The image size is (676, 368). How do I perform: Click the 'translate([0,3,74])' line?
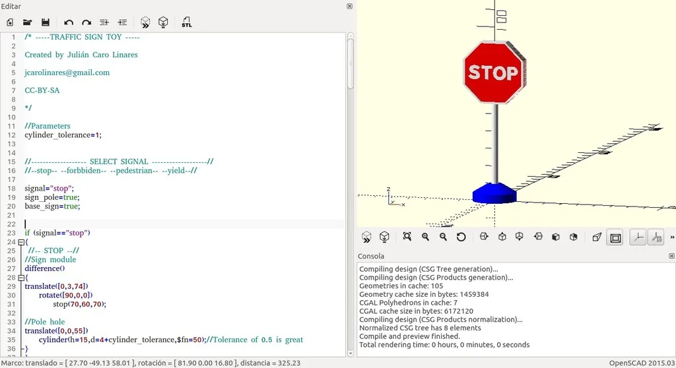(x=57, y=286)
